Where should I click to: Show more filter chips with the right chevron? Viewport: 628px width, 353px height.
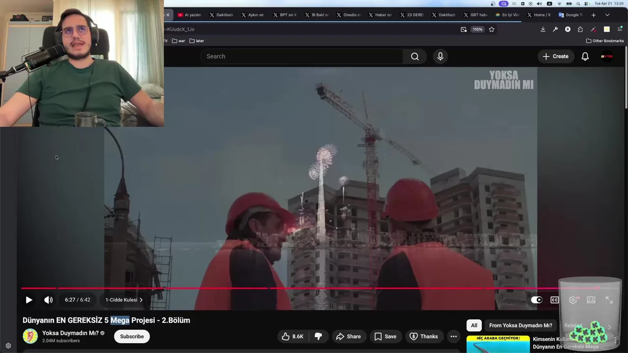(x=609, y=327)
